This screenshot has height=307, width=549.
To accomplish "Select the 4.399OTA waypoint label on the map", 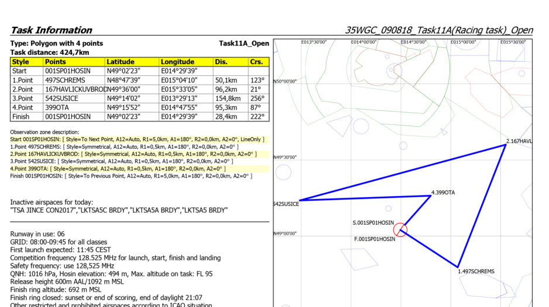I will coord(443,192).
